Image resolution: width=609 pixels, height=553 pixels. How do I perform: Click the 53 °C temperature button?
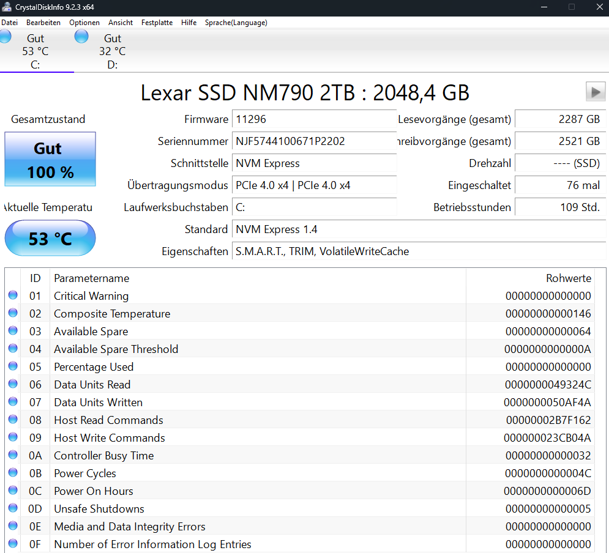coord(50,238)
